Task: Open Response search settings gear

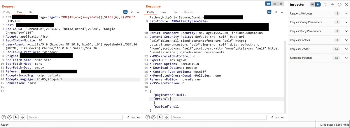Action: point(154,117)
